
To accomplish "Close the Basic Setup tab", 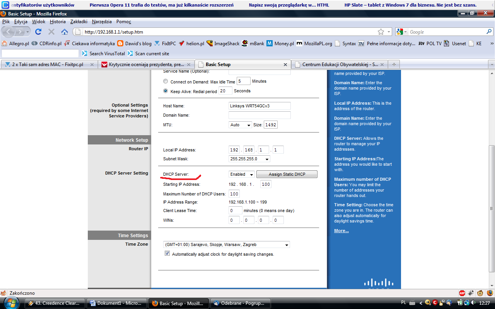I will (285, 65).
